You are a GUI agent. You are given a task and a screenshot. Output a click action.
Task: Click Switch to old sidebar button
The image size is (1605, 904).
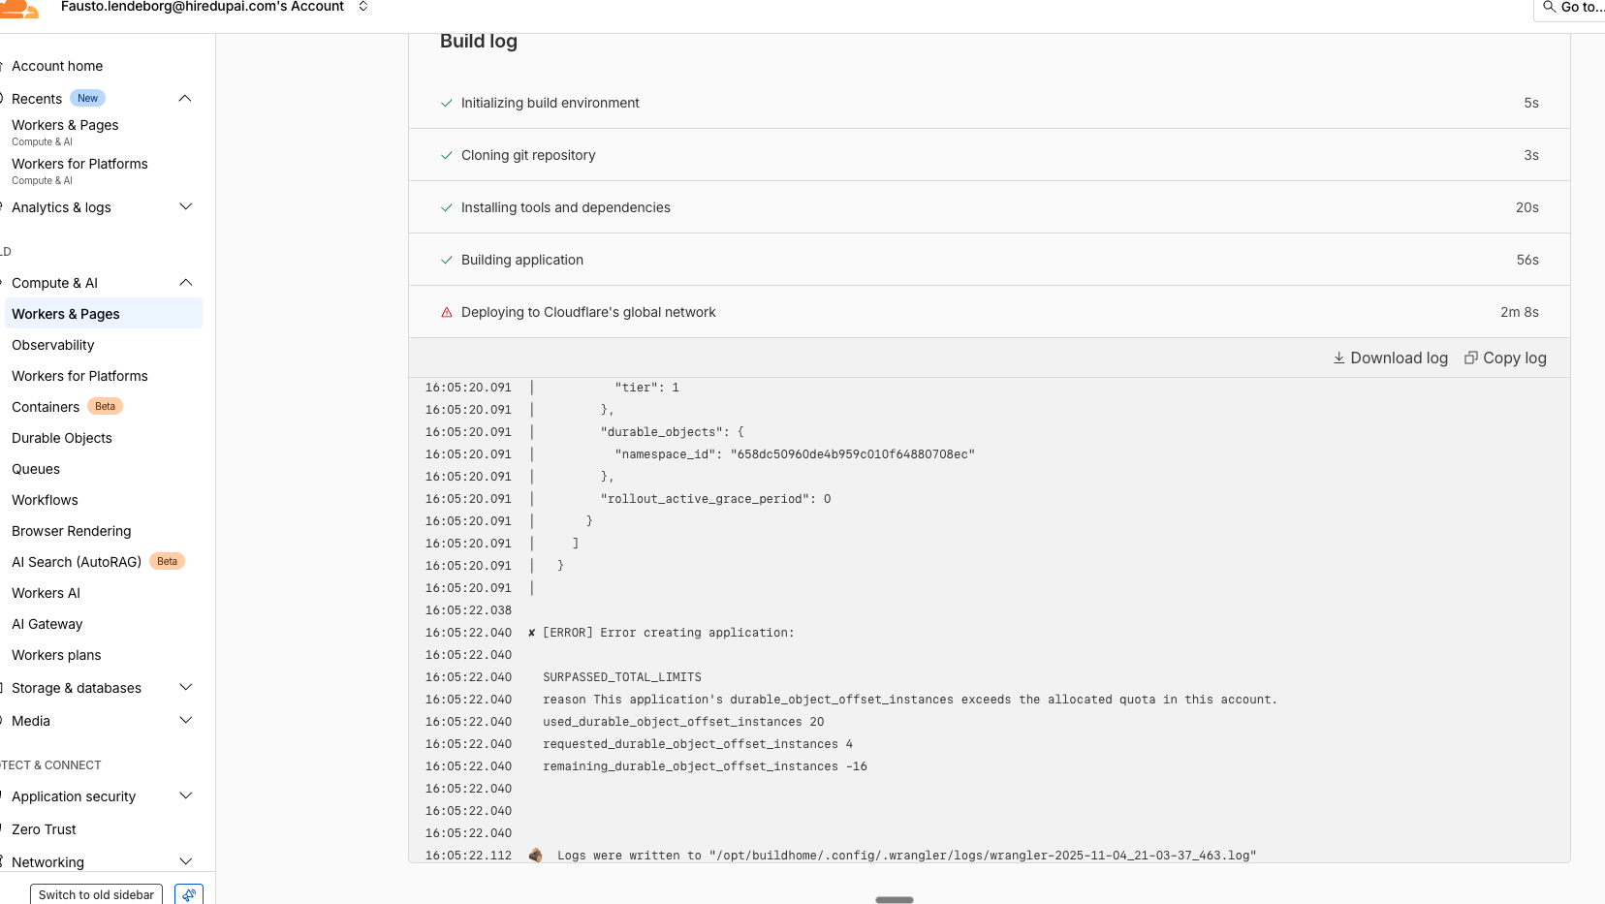[96, 894]
